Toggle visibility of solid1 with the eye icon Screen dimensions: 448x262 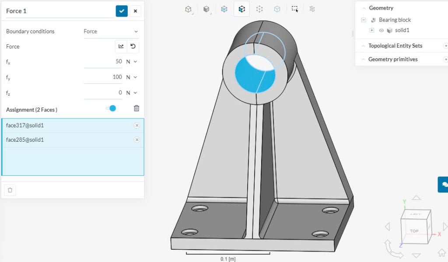pos(381,31)
